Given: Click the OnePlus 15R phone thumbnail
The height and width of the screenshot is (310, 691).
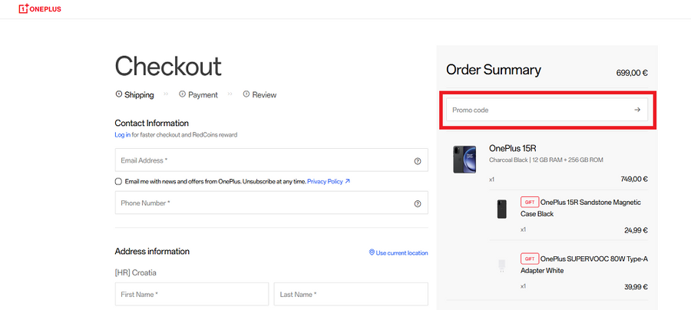Looking at the screenshot, I should click(x=465, y=159).
